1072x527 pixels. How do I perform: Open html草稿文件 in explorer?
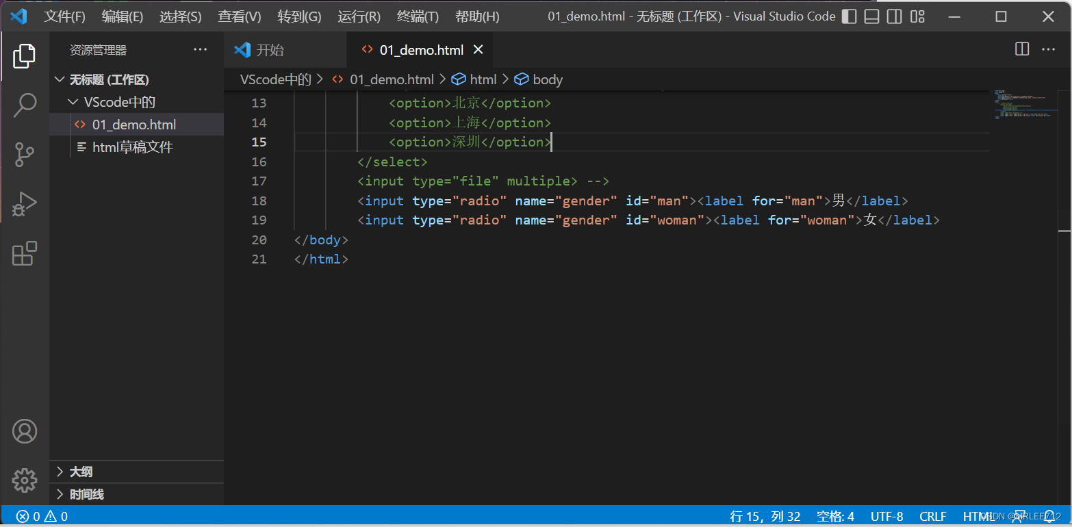click(137, 147)
